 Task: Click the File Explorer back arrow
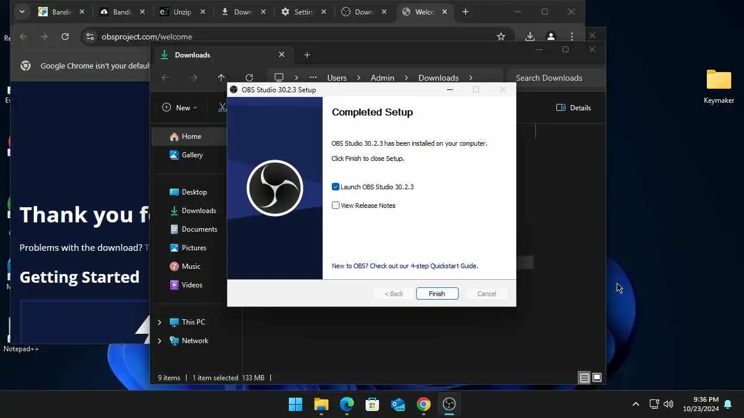click(x=166, y=78)
